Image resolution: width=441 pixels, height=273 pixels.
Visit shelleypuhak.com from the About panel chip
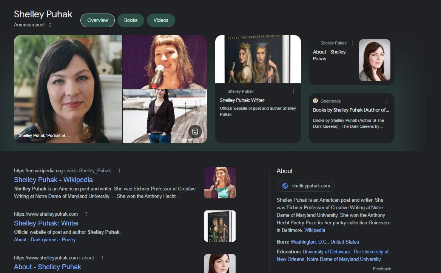pos(305,186)
